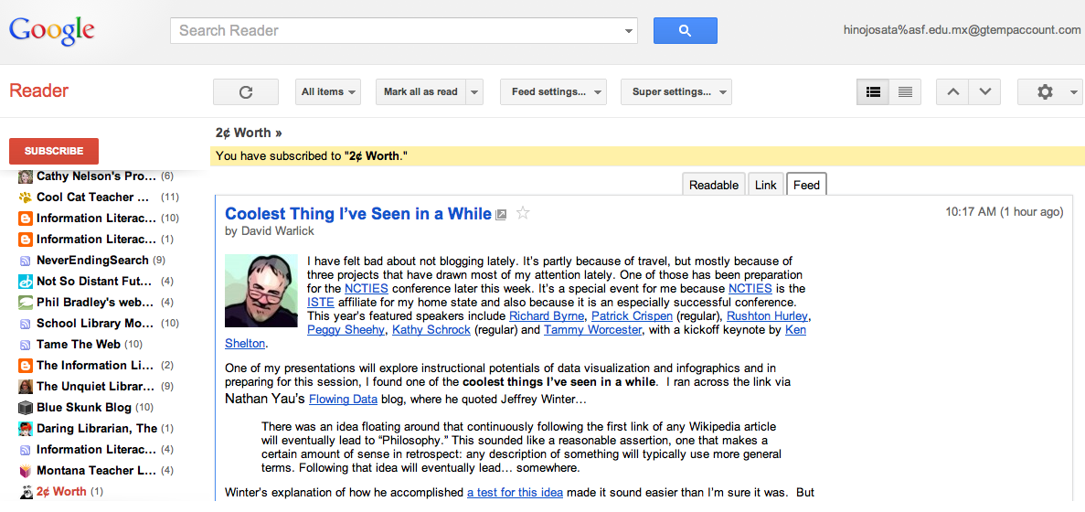Click Phil Bradley's weblog icon

(x=26, y=303)
